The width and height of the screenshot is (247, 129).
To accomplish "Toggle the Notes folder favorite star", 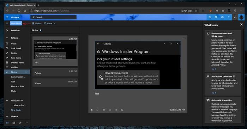I will pyautogui.click(x=41, y=30).
